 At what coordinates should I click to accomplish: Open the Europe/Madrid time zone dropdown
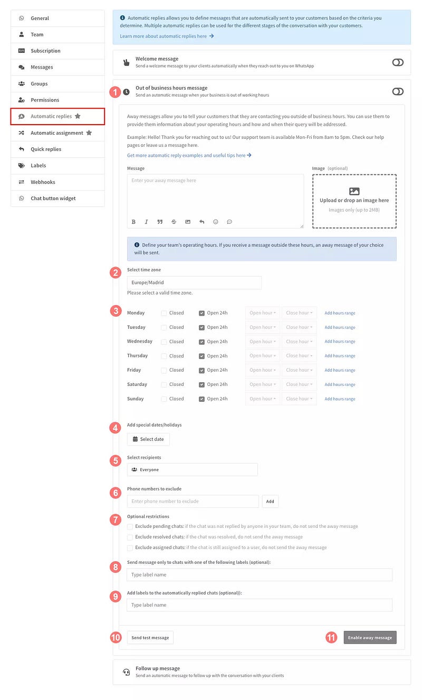pyautogui.click(x=194, y=282)
